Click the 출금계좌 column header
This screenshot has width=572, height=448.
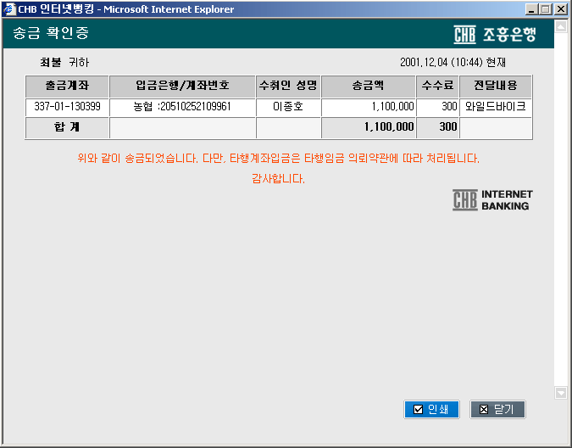pyautogui.click(x=67, y=87)
